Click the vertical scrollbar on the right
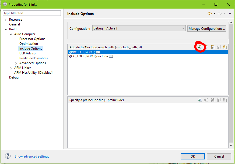The image size is (235, 164). point(231,80)
